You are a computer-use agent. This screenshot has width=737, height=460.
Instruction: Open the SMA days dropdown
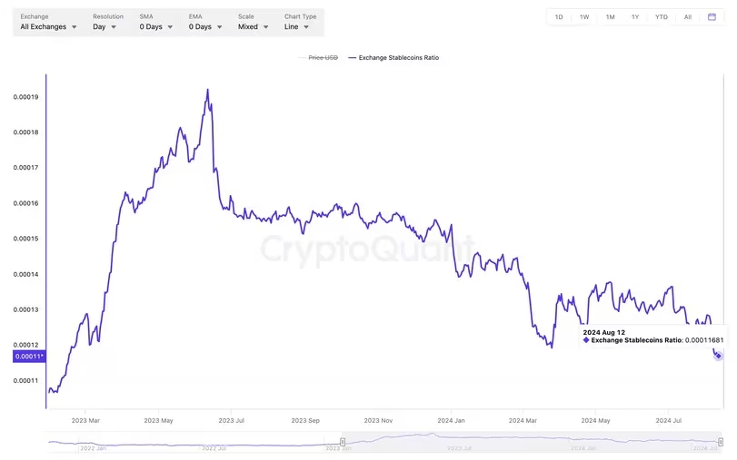point(155,27)
